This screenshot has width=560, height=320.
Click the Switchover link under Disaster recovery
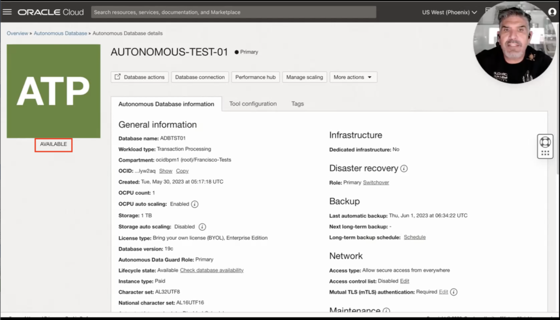point(376,182)
